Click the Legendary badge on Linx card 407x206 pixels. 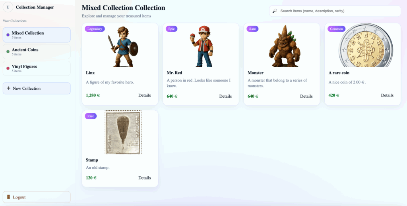pyautogui.click(x=95, y=29)
